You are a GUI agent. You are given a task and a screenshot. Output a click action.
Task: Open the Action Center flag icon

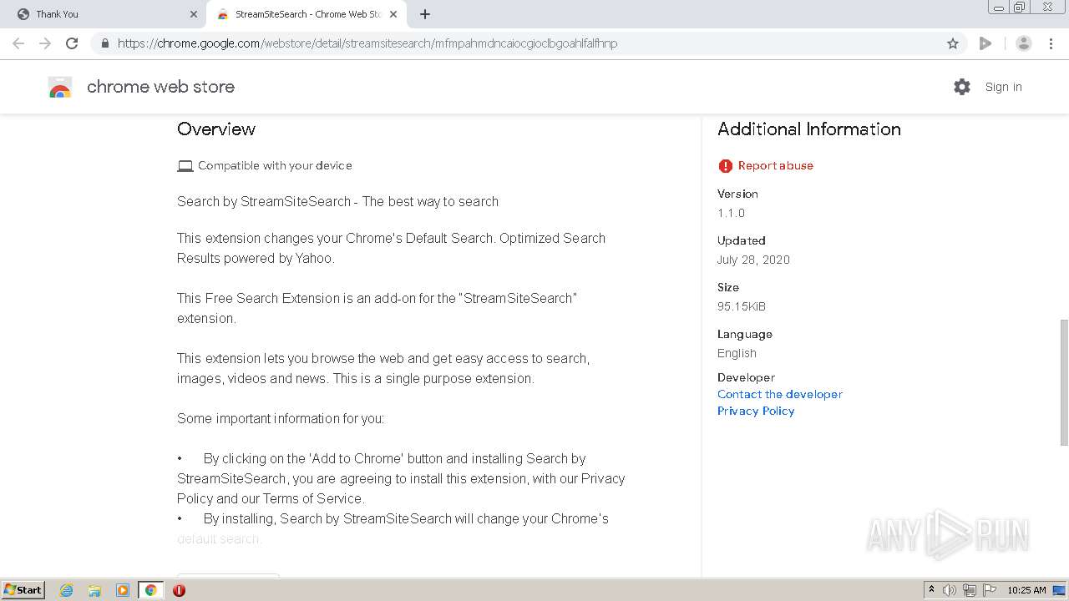tap(990, 590)
